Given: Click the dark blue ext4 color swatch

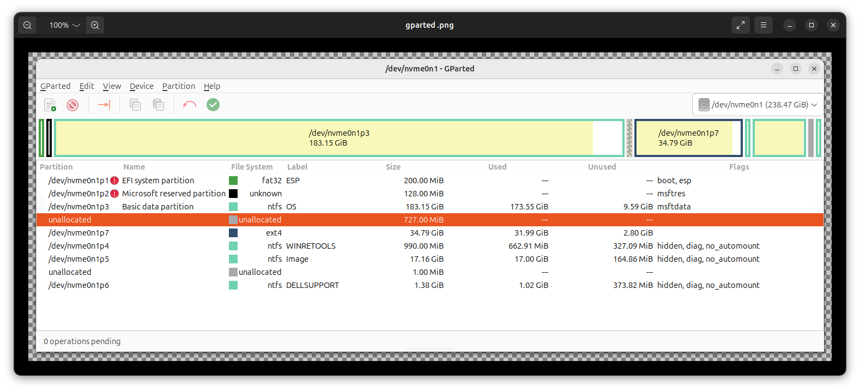Looking at the screenshot, I should 233,233.
